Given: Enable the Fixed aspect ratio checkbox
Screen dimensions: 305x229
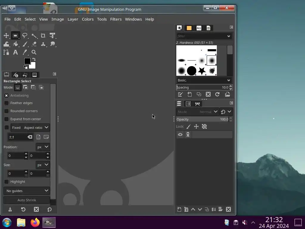Looking at the screenshot, I should [x=7, y=128].
